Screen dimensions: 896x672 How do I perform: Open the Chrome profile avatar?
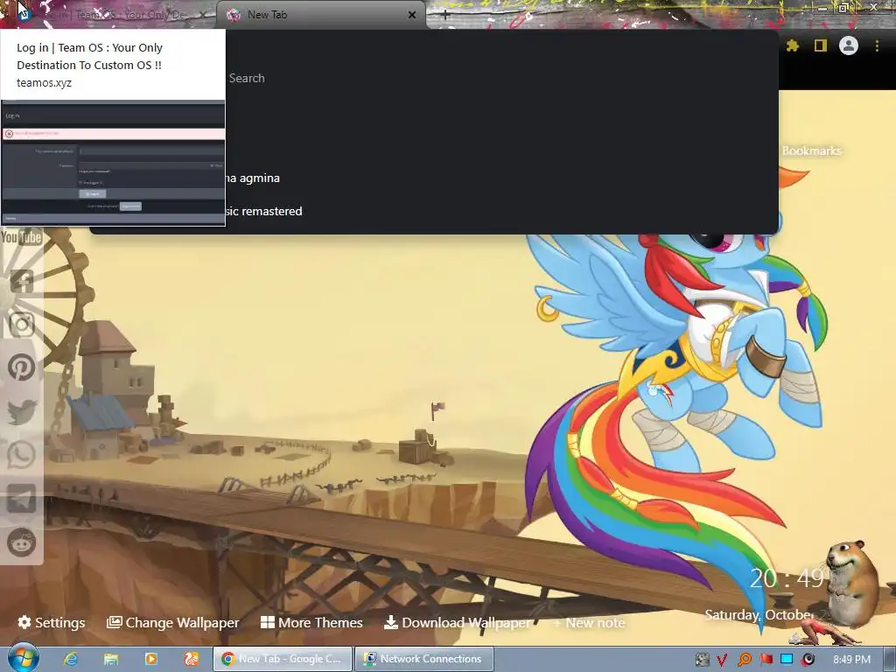click(849, 45)
